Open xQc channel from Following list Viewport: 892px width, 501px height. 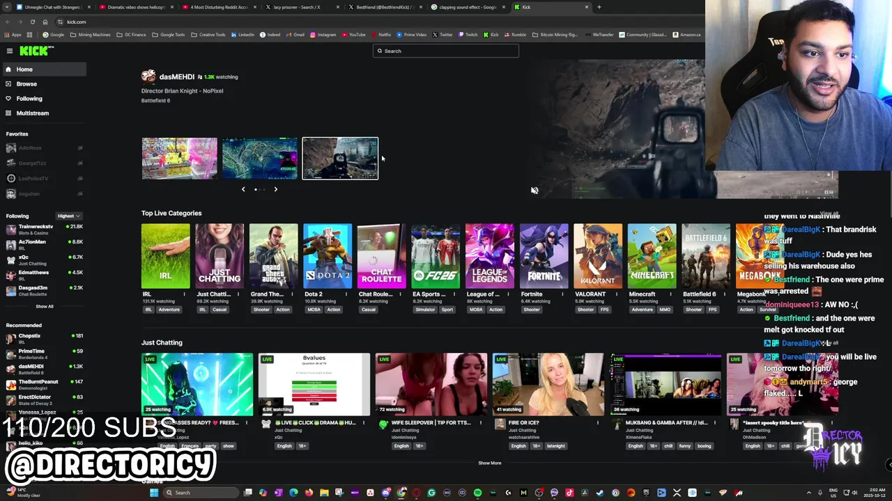tap(43, 260)
